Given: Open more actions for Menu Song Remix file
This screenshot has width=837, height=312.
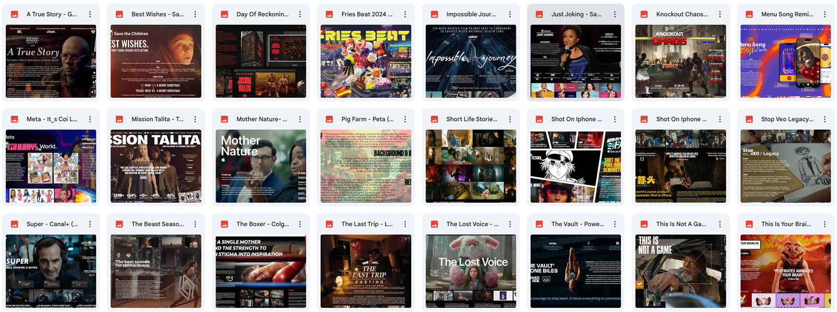Looking at the screenshot, I should coord(825,14).
